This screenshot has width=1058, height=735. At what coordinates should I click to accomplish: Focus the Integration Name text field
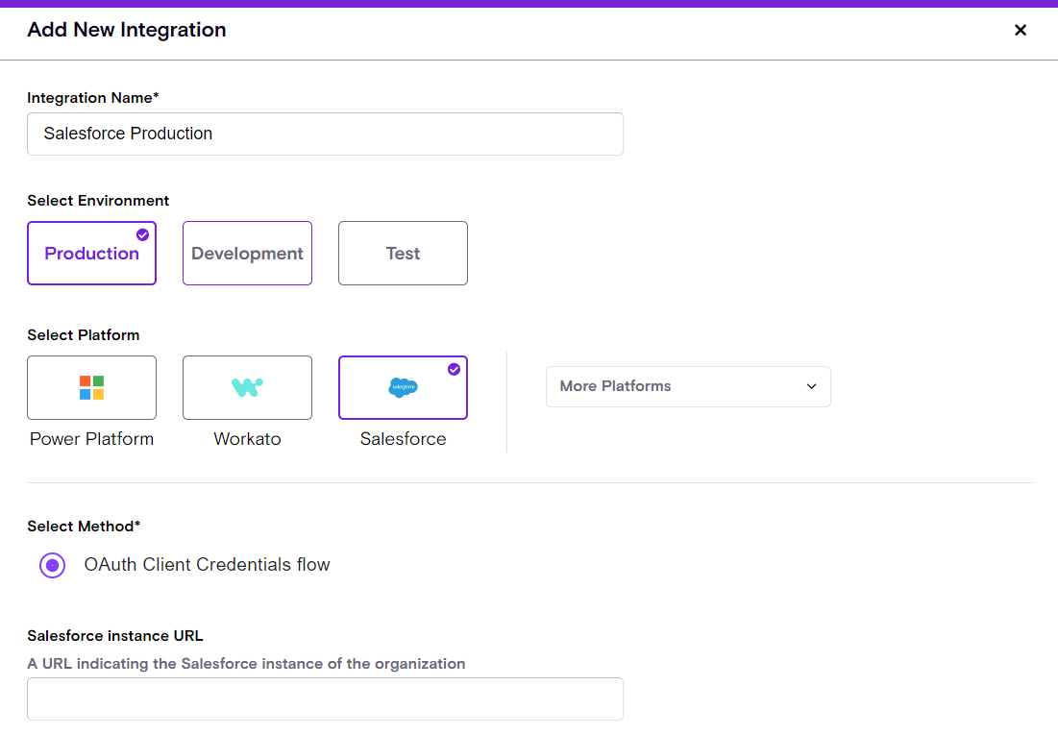pyautogui.click(x=325, y=134)
